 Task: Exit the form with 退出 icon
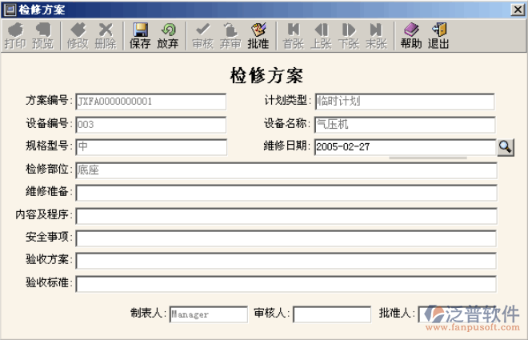click(x=438, y=36)
